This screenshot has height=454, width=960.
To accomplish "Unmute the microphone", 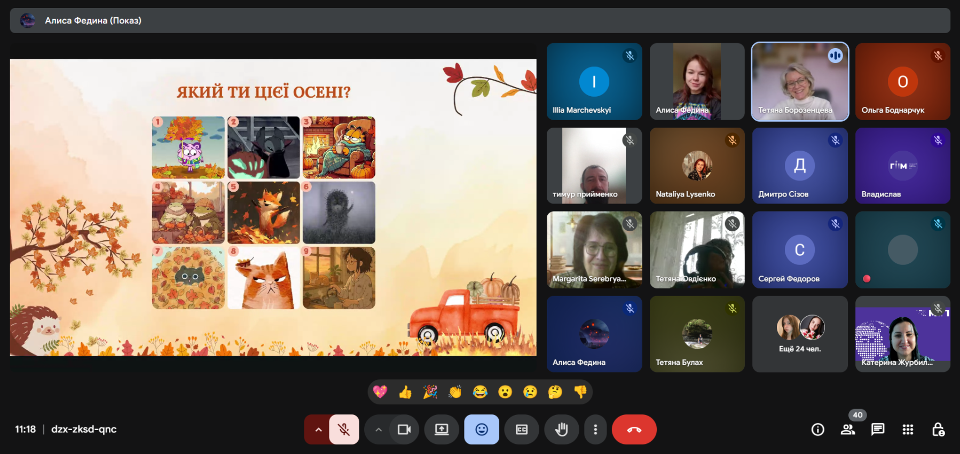I will click(344, 429).
